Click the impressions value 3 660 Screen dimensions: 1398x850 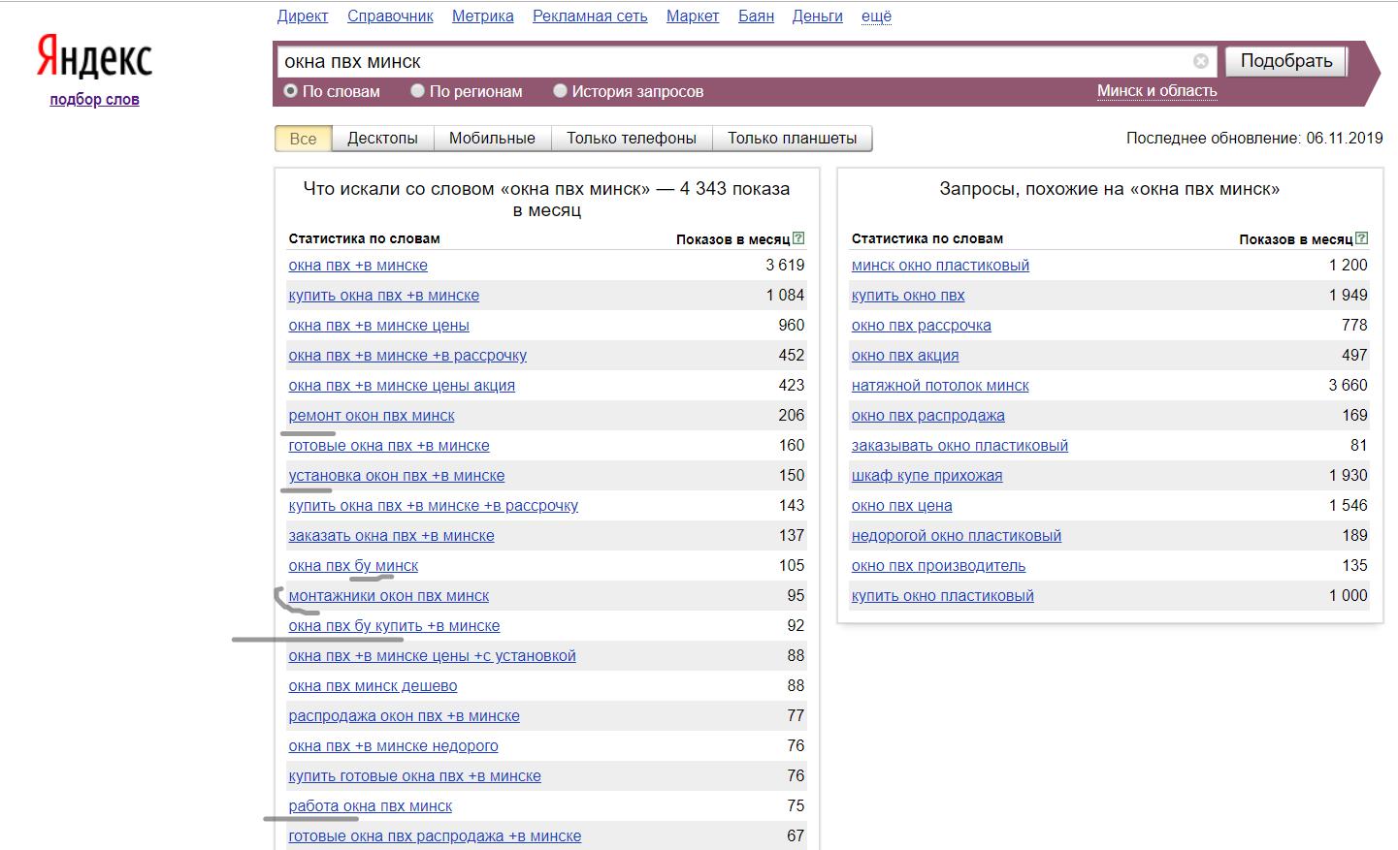point(1348,386)
